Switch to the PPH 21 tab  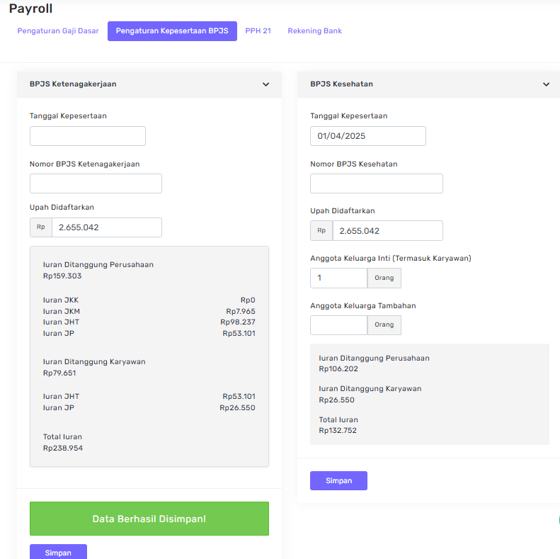pos(258,31)
